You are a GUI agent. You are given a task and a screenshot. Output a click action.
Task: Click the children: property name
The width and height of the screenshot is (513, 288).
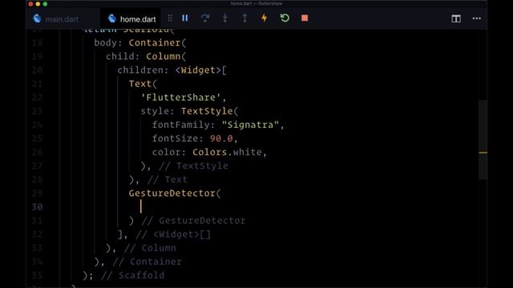coord(143,70)
